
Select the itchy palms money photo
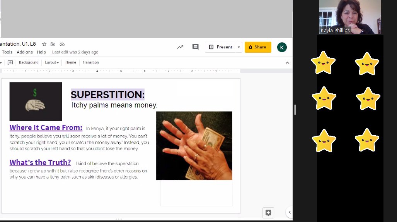[194, 146]
